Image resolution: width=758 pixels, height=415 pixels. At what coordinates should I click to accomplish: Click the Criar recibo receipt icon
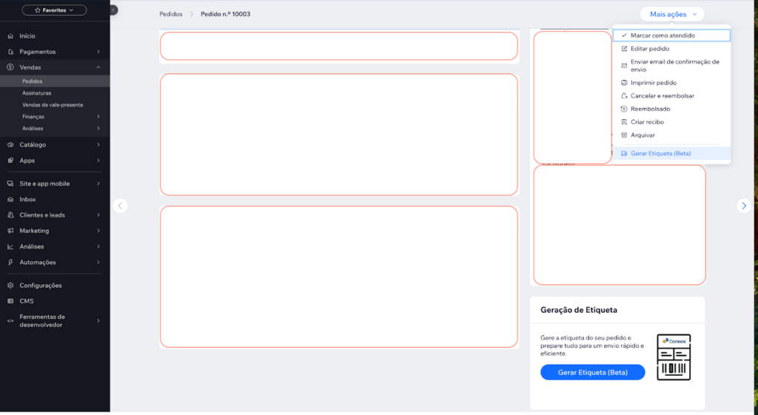click(624, 122)
